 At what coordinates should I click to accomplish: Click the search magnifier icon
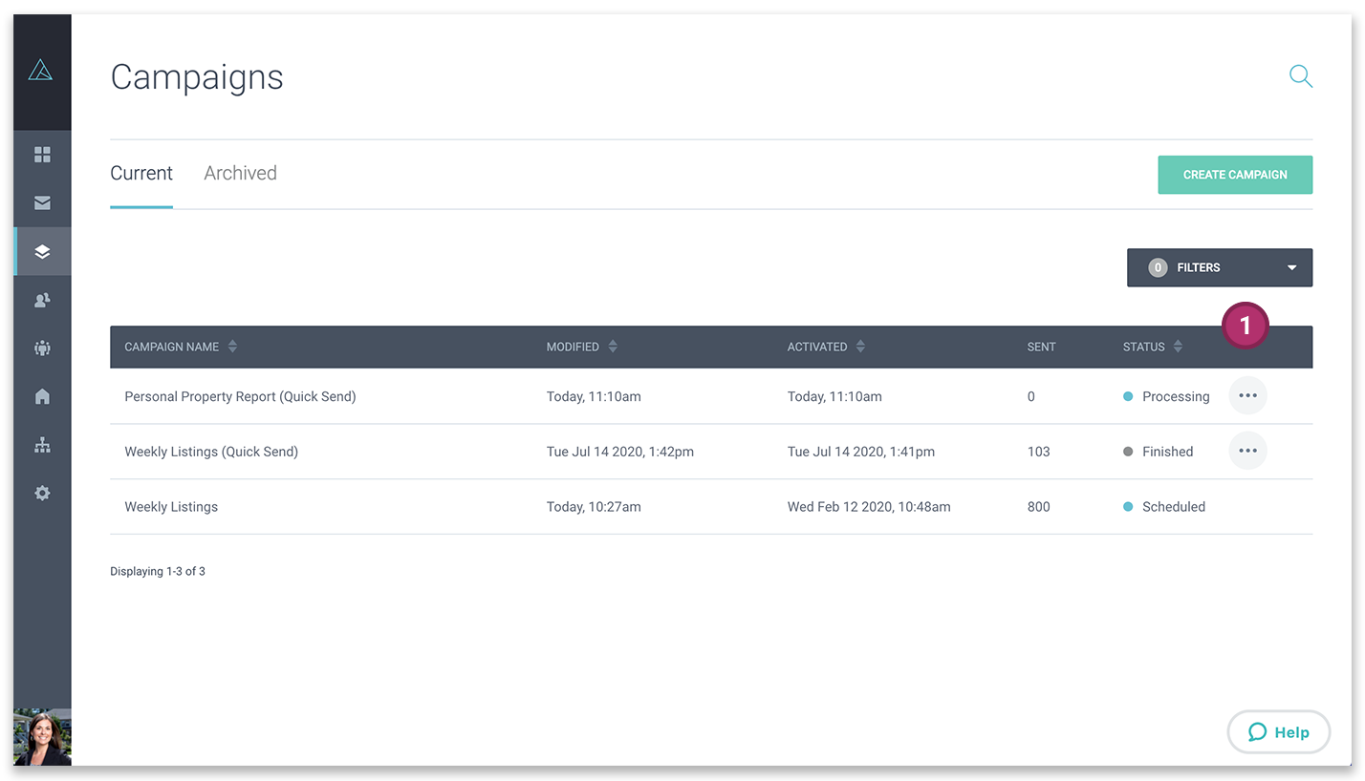(x=1301, y=76)
